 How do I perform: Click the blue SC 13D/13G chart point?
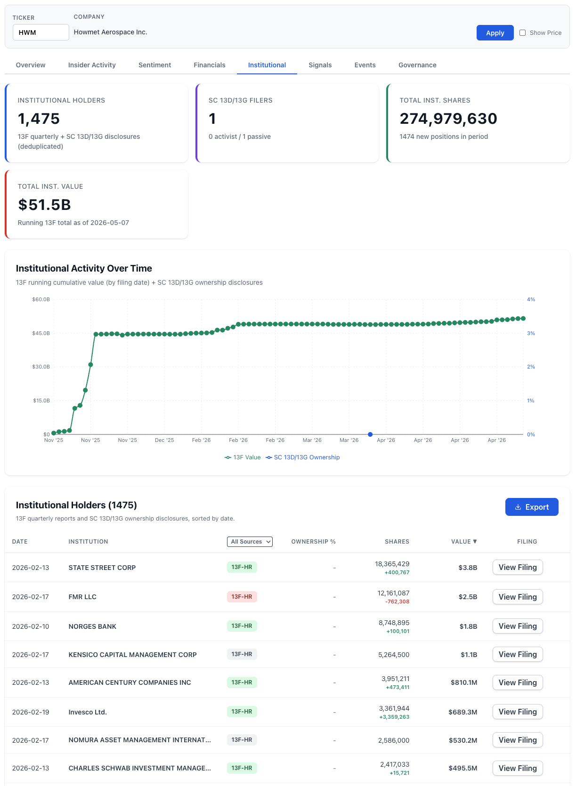(x=370, y=434)
